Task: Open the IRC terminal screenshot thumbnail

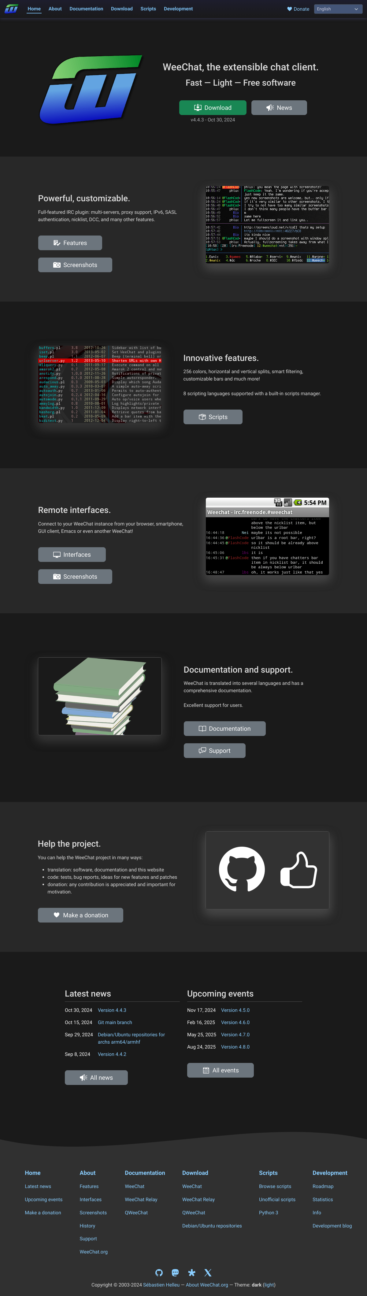Action: 268,225
